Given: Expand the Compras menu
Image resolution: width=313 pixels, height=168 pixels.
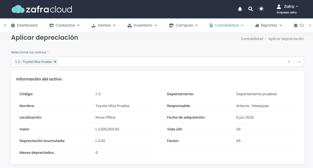Looking at the screenshot, I should (184, 25).
